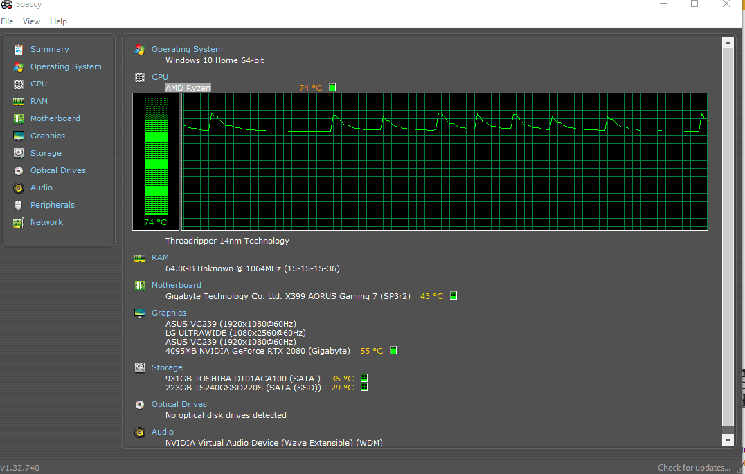Open the View menu
The width and height of the screenshot is (745, 474).
(x=31, y=21)
